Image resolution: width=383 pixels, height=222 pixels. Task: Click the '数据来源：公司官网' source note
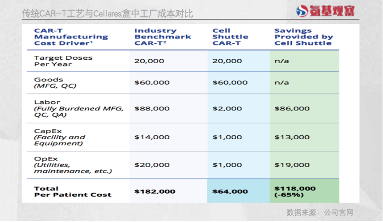pos(320,212)
